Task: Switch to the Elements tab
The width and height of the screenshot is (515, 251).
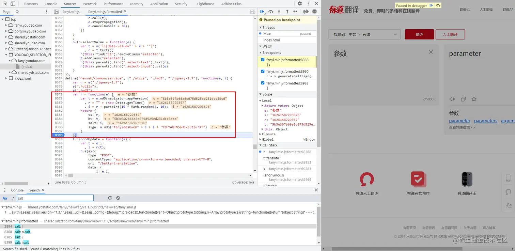Action: tap(31, 4)
